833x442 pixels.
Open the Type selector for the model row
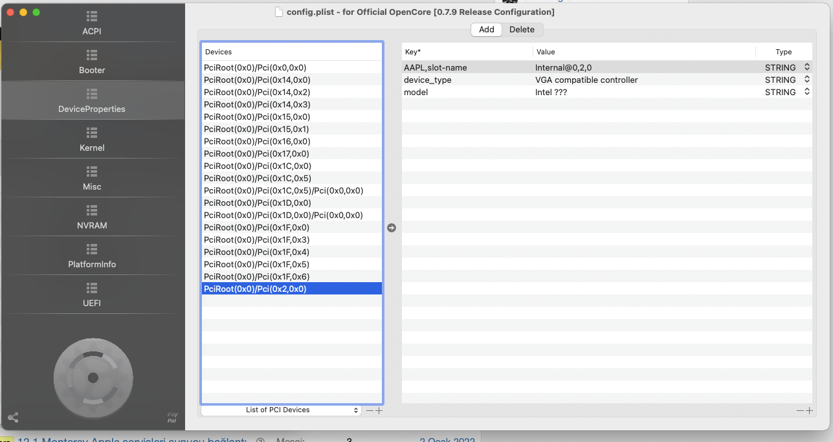[807, 92]
